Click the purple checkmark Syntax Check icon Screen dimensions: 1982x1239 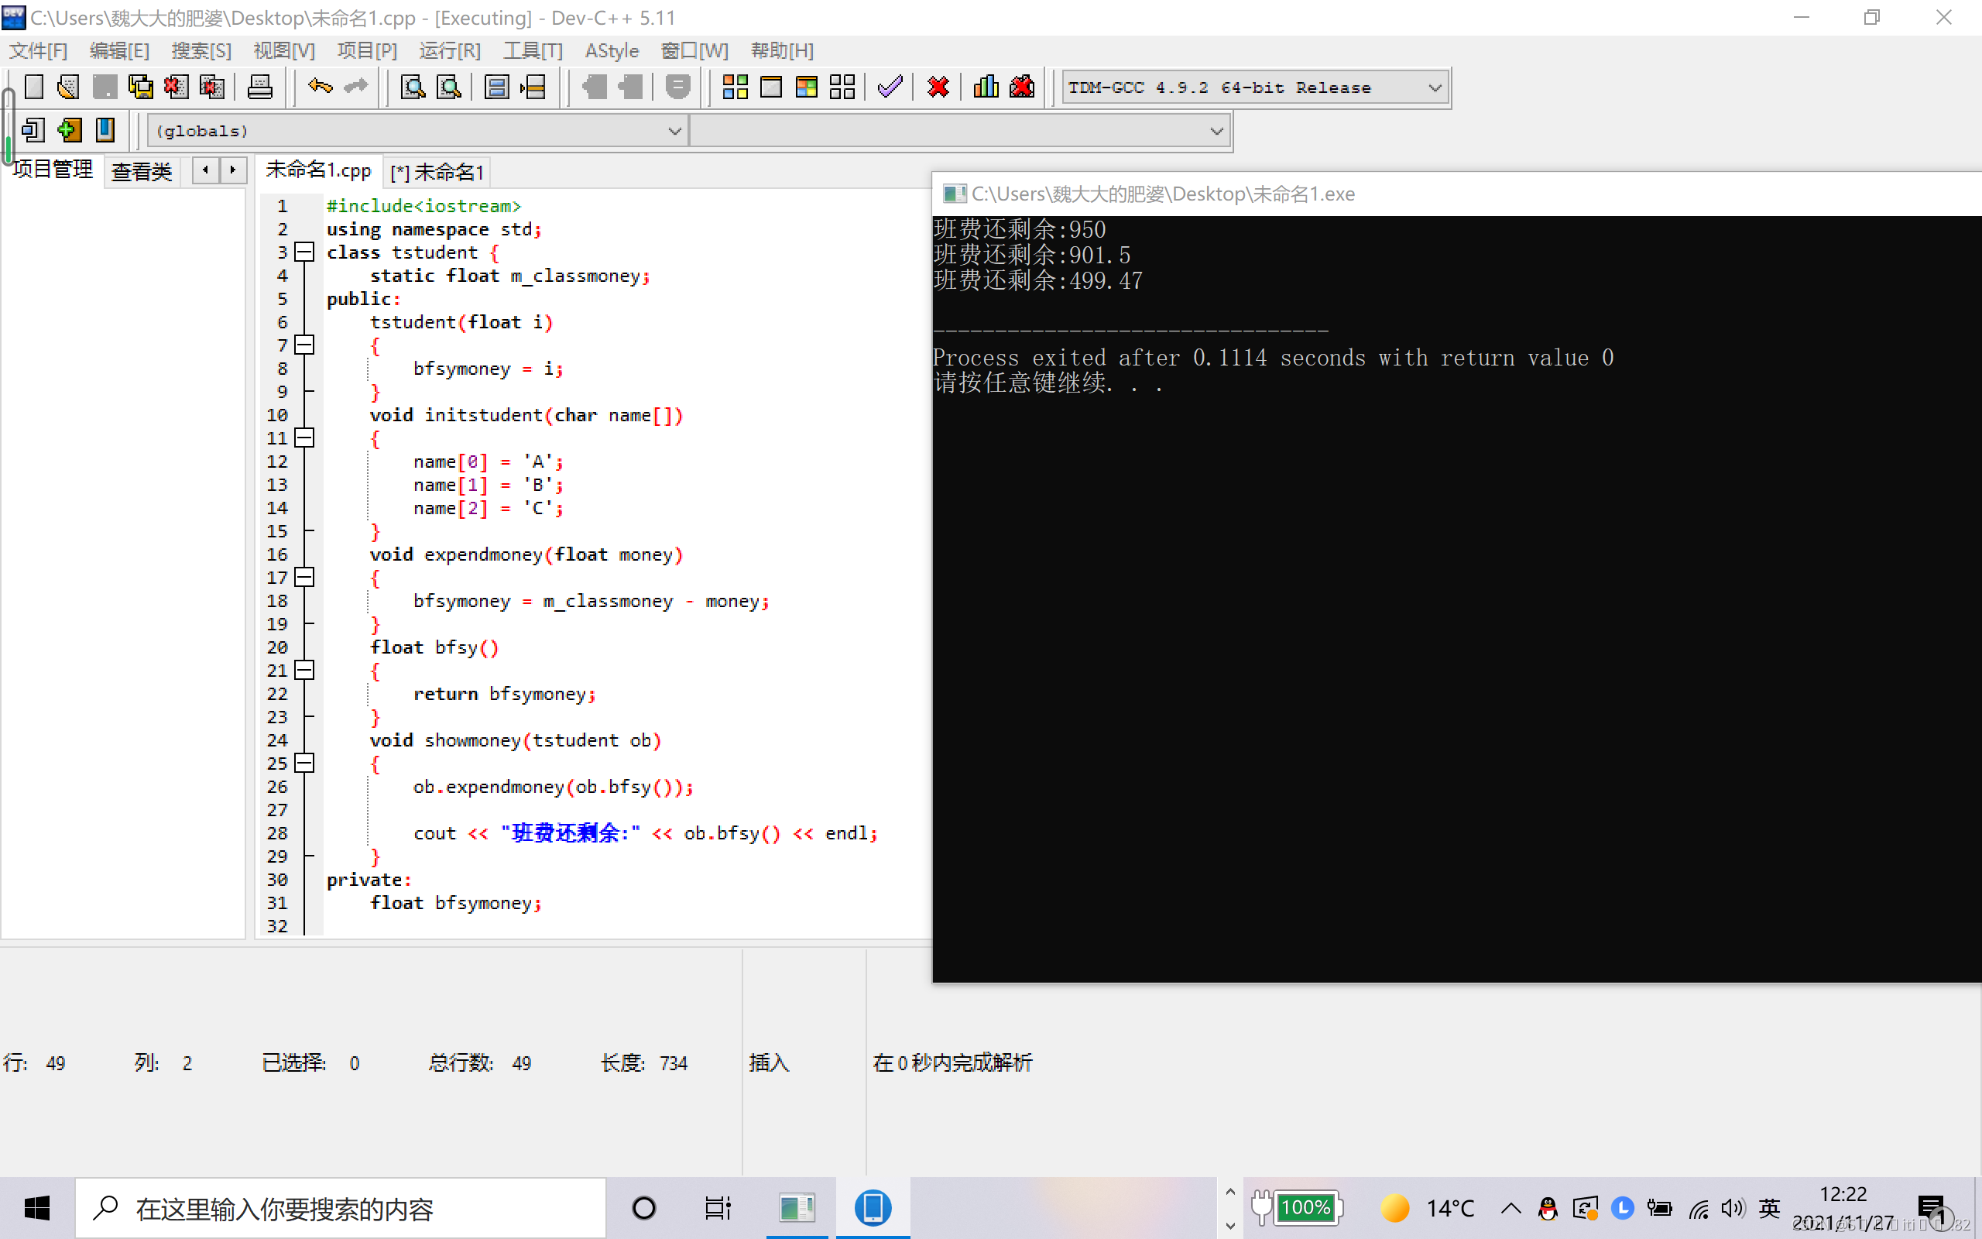click(x=890, y=87)
